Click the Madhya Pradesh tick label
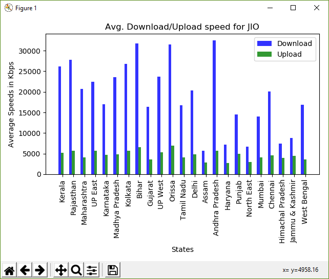 (116, 209)
